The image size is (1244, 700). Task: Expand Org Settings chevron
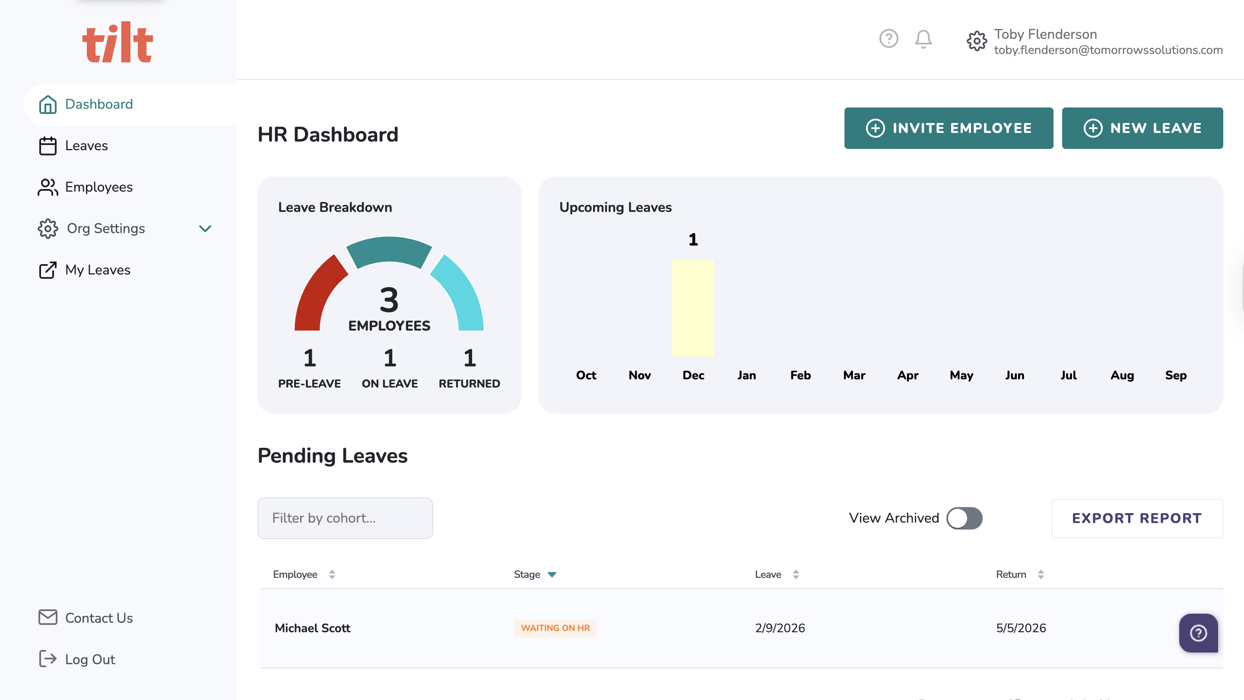pyautogui.click(x=205, y=229)
